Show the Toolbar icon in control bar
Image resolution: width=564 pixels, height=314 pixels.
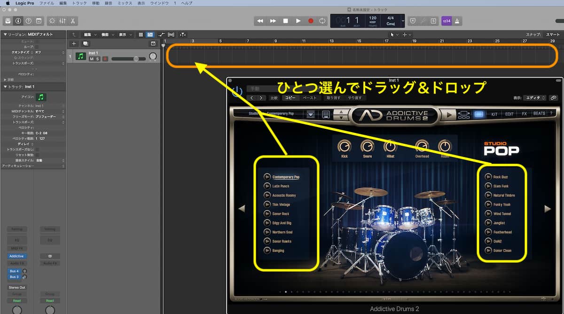coord(39,21)
